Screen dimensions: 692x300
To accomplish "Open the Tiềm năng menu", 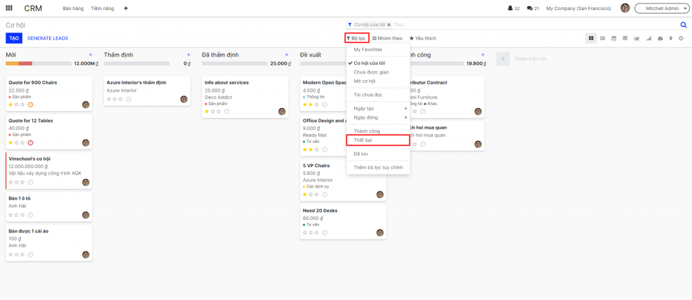I will click(x=103, y=8).
